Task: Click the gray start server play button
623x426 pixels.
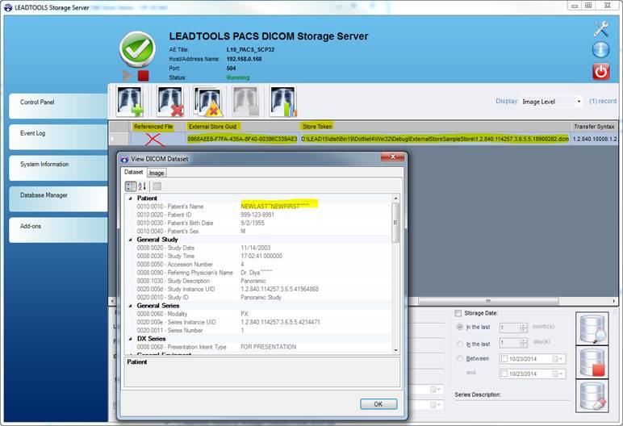Action: 128,76
